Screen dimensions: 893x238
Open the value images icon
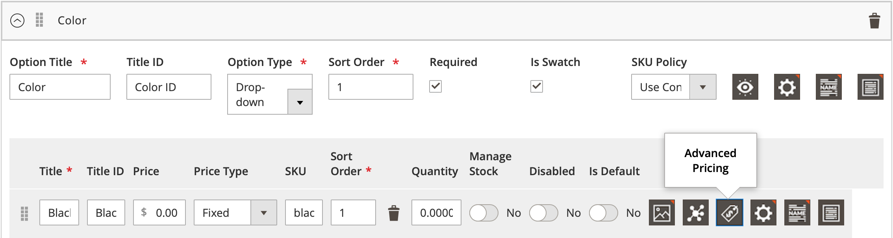click(x=662, y=212)
